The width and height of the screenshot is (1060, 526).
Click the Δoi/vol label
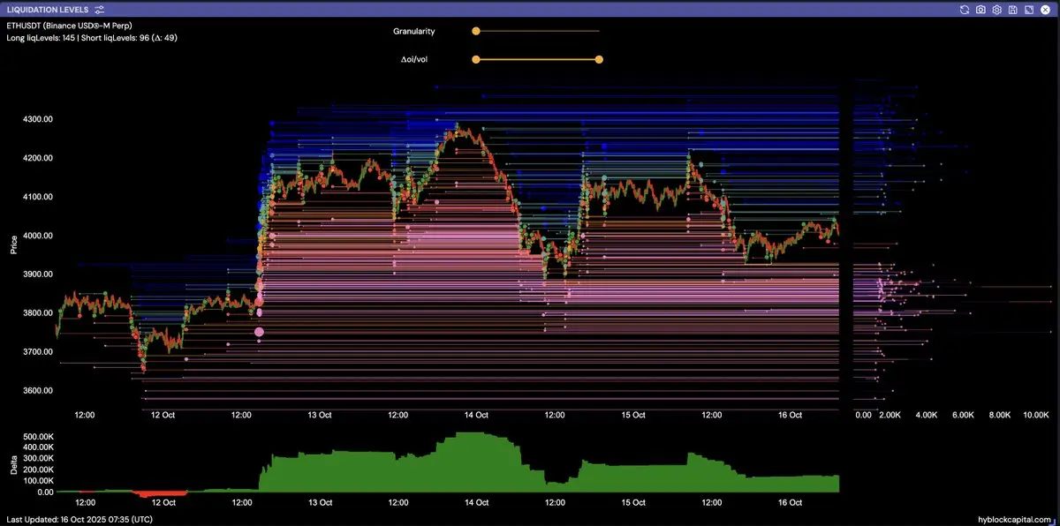click(x=413, y=60)
